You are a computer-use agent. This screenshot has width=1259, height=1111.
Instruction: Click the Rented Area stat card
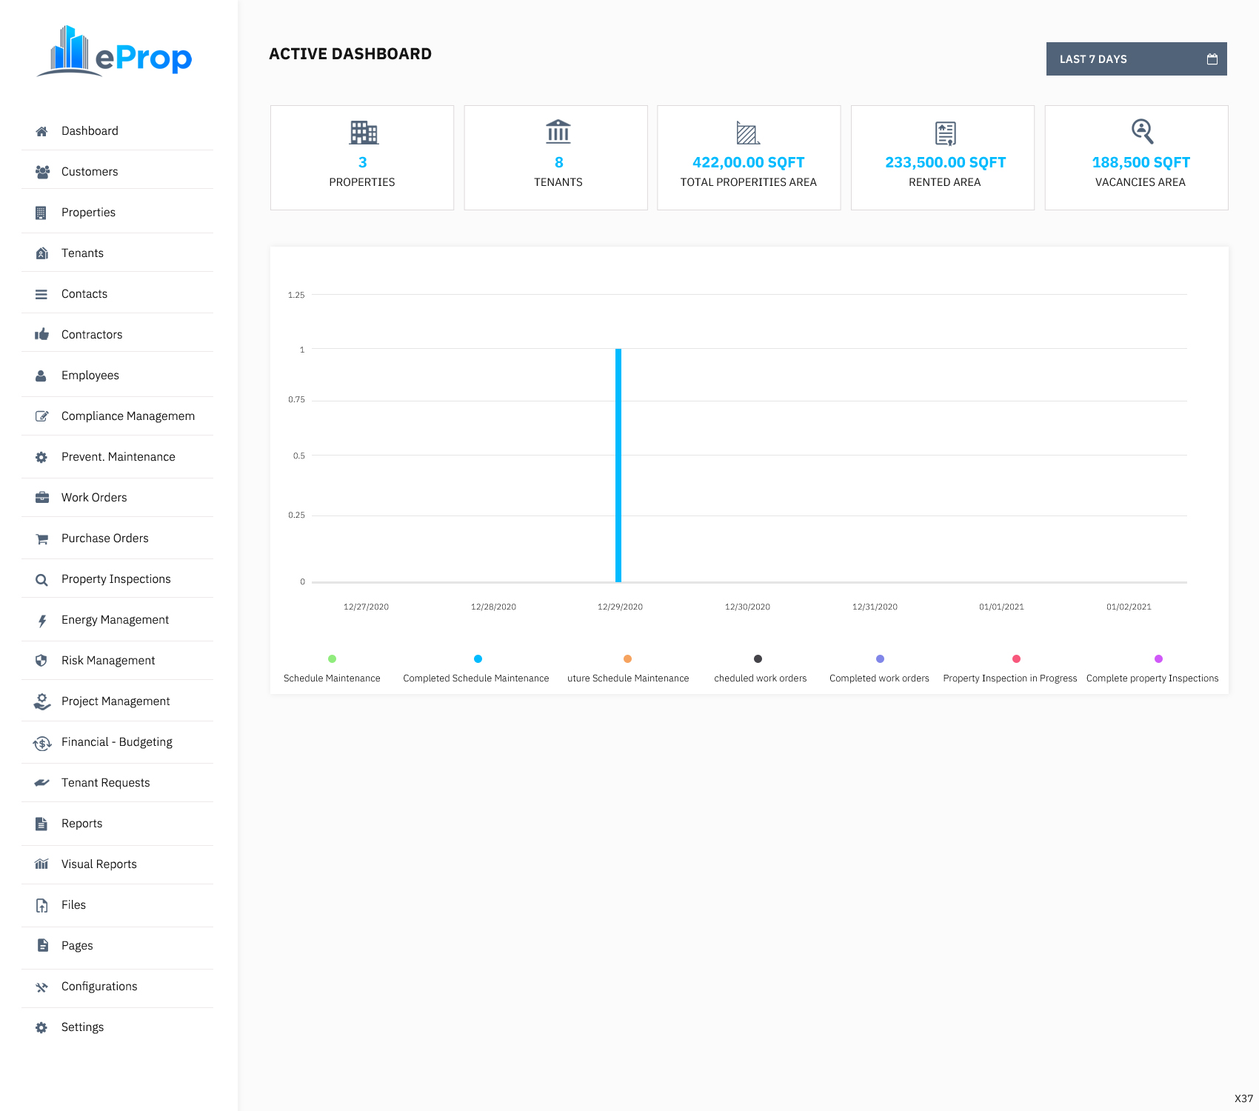point(942,158)
